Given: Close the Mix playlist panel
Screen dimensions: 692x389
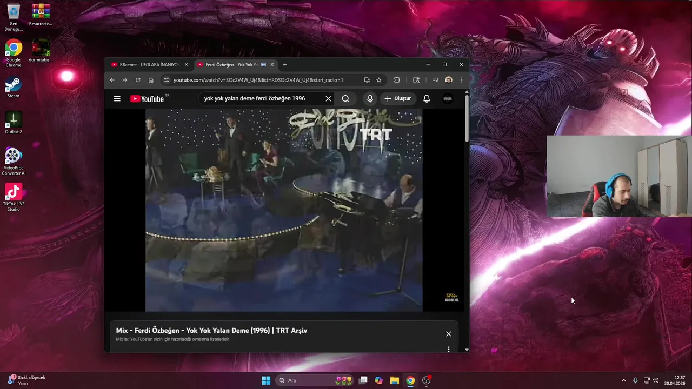Looking at the screenshot, I should click(x=448, y=334).
